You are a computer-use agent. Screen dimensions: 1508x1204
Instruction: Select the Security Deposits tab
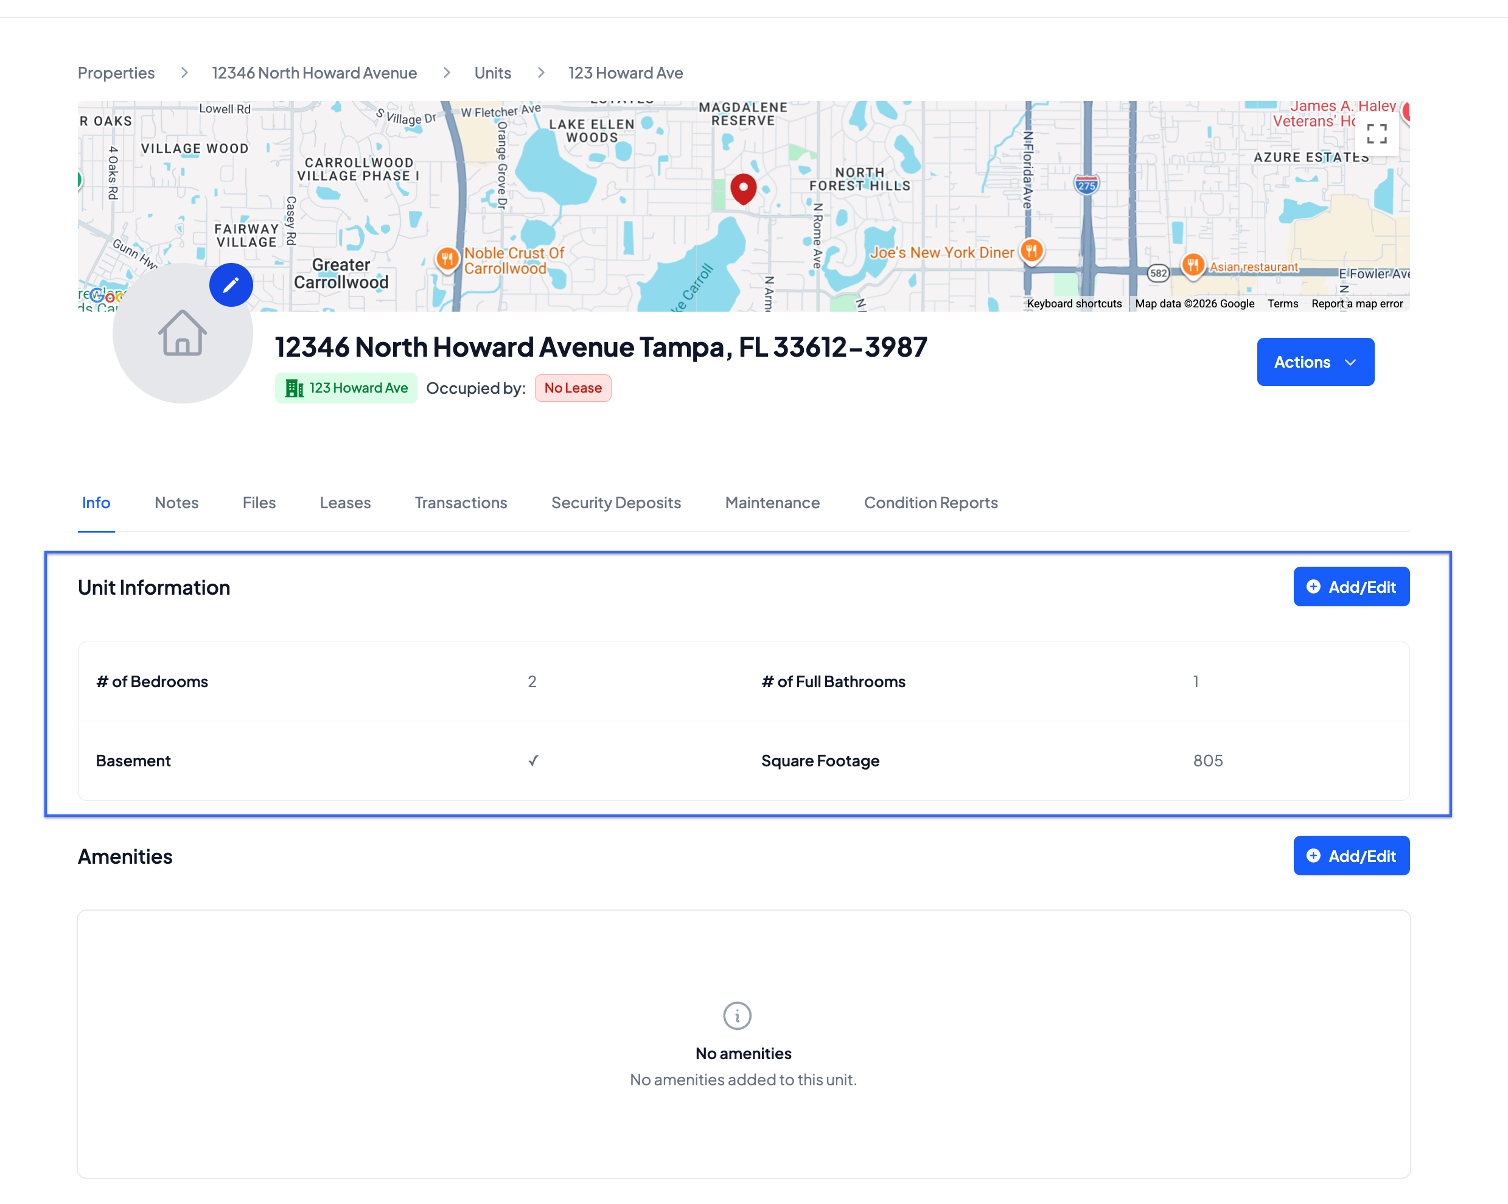click(615, 502)
